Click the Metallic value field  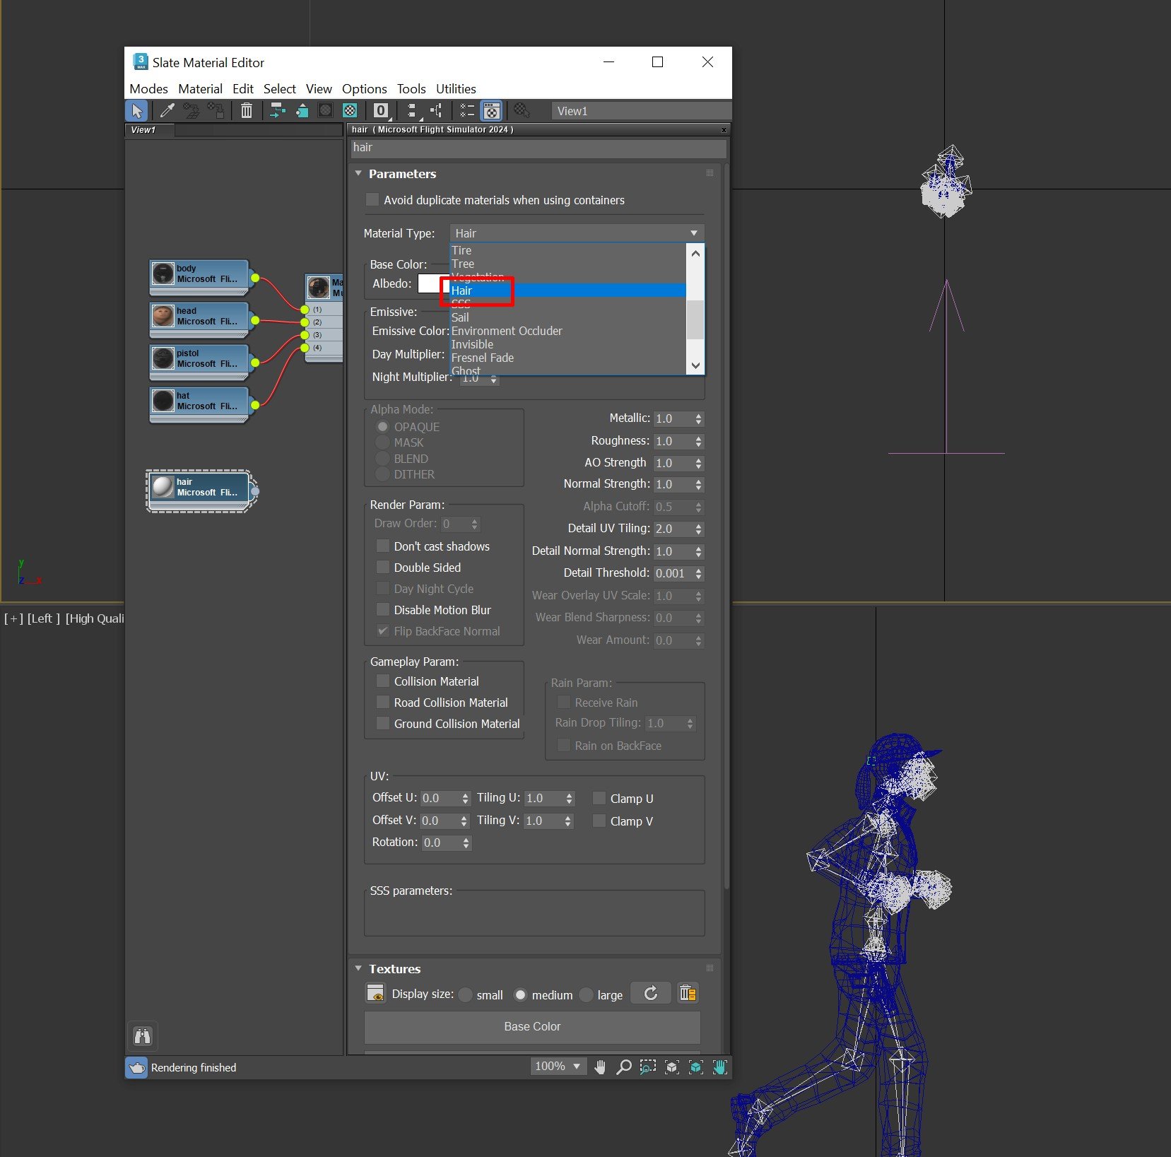673,419
